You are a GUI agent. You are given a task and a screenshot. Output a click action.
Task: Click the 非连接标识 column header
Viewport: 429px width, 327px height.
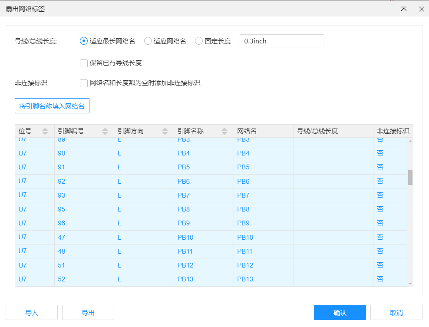tap(393, 131)
